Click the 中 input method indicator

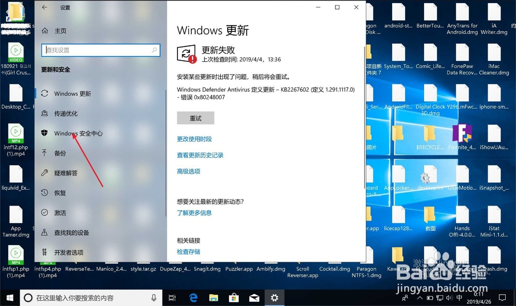(459, 298)
